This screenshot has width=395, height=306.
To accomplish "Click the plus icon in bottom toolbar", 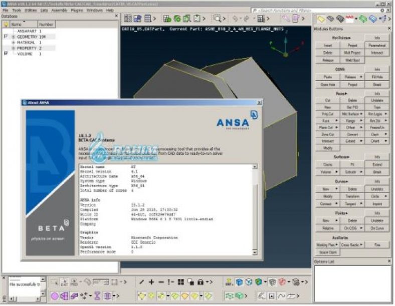I will coord(151,282).
